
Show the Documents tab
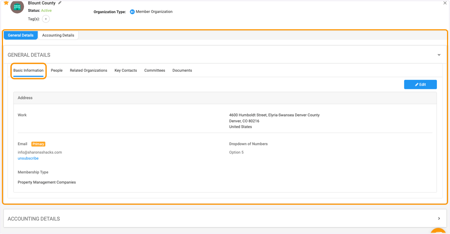coord(182,70)
